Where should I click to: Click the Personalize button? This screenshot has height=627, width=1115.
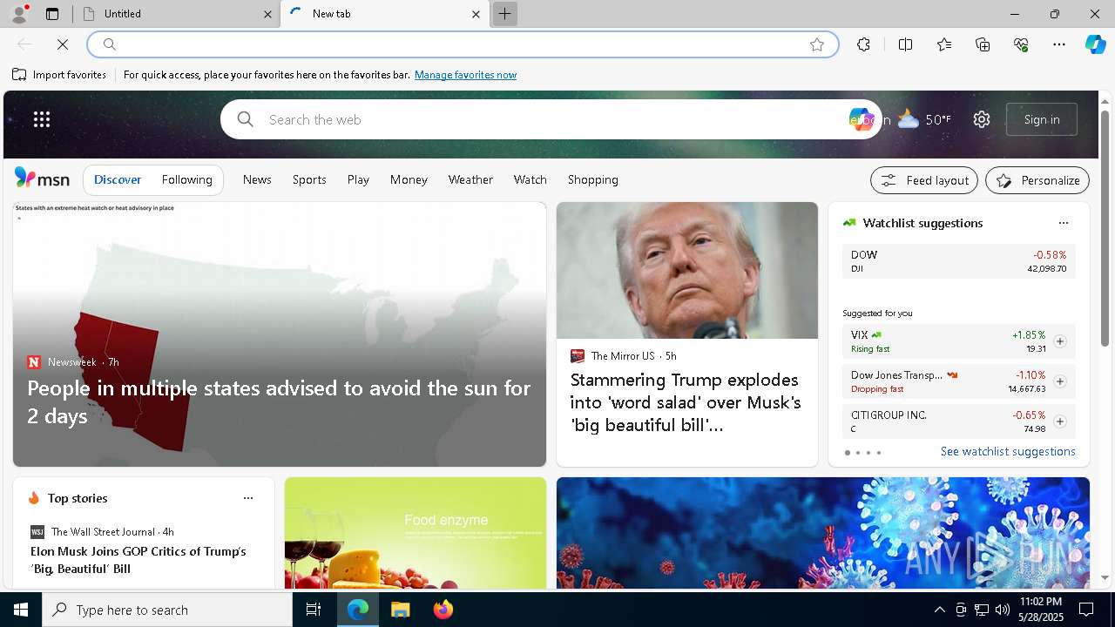[1037, 180]
